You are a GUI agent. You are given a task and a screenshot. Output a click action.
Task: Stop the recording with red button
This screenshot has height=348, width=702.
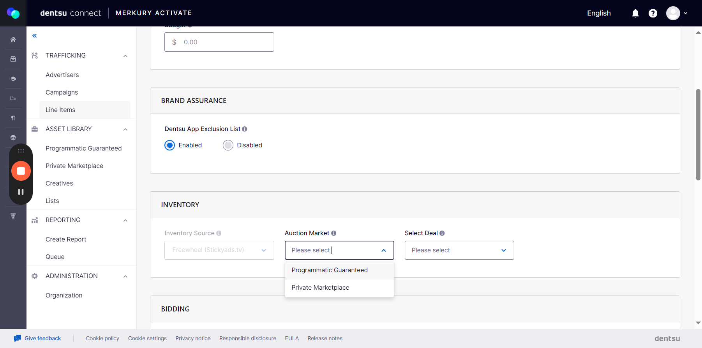[21, 171]
